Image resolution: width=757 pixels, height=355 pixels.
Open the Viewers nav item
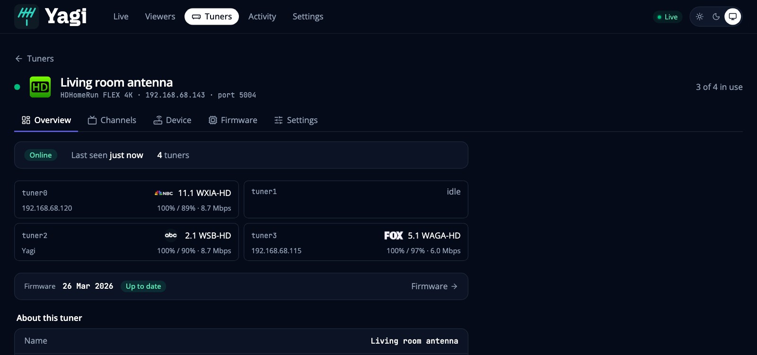pos(160,17)
